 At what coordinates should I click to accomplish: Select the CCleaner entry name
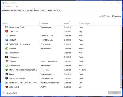tap(12, 61)
